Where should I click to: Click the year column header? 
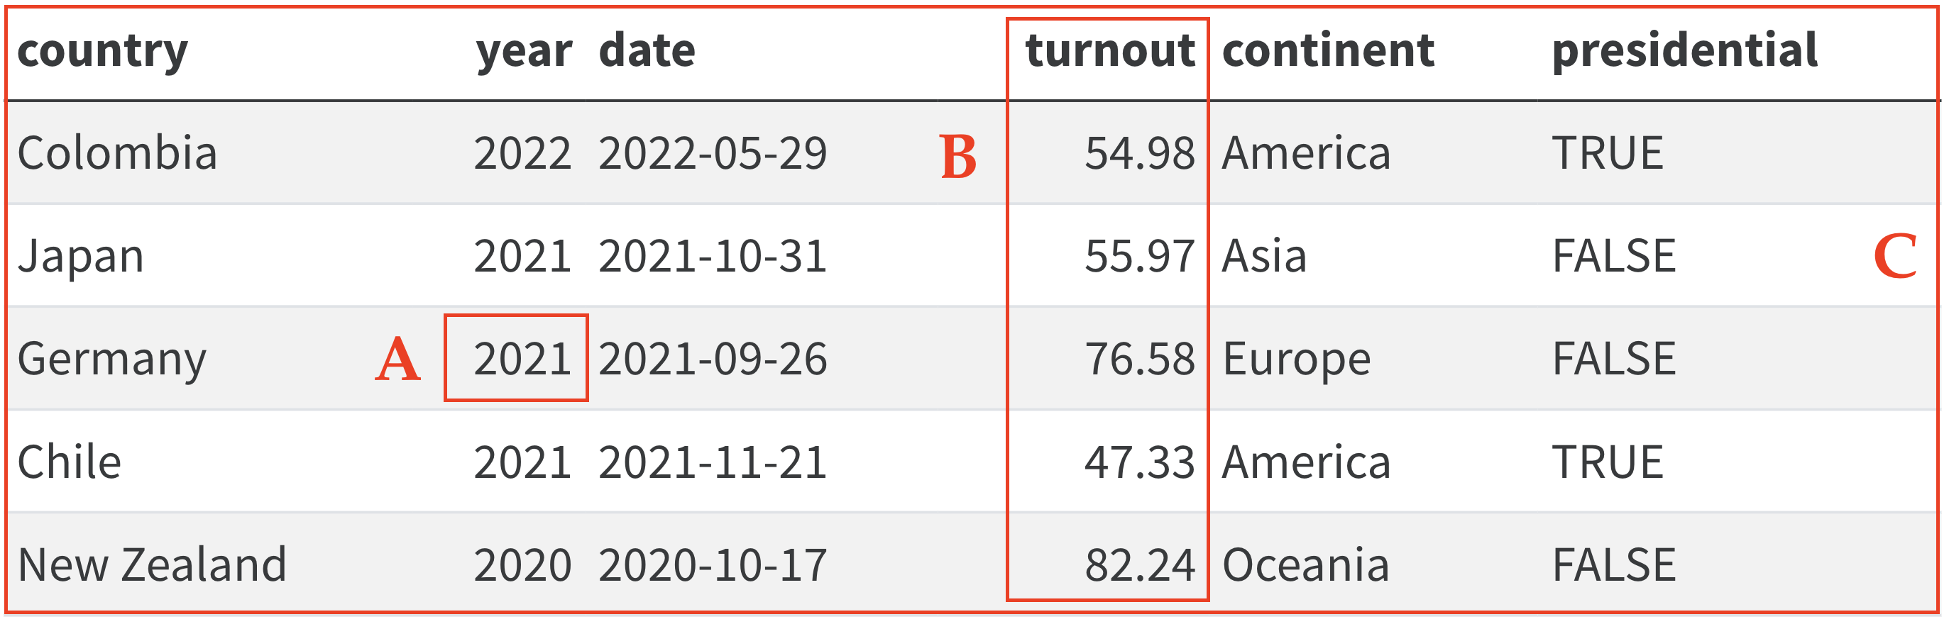[524, 51]
